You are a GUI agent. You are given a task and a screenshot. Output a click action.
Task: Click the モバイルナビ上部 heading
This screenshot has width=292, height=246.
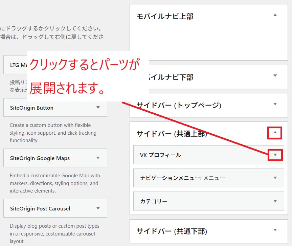pos(165,16)
